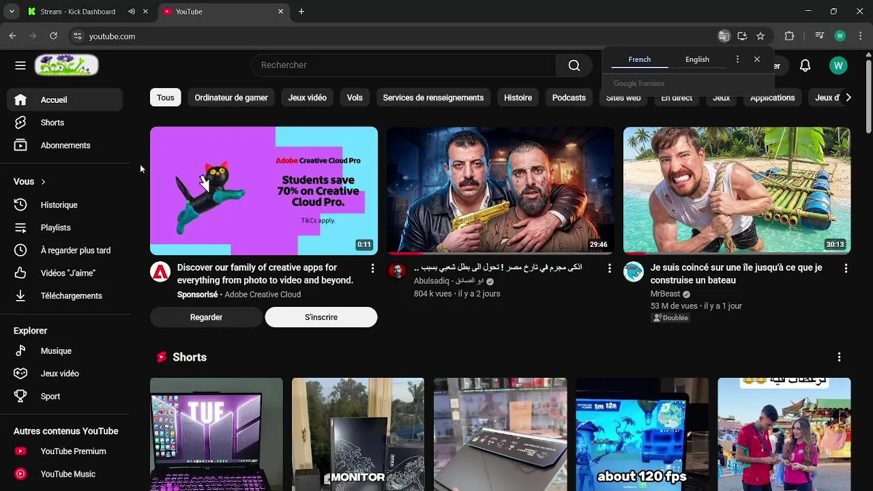Open the TUF laptop Short thumbnail
873x491 pixels.
point(216,434)
